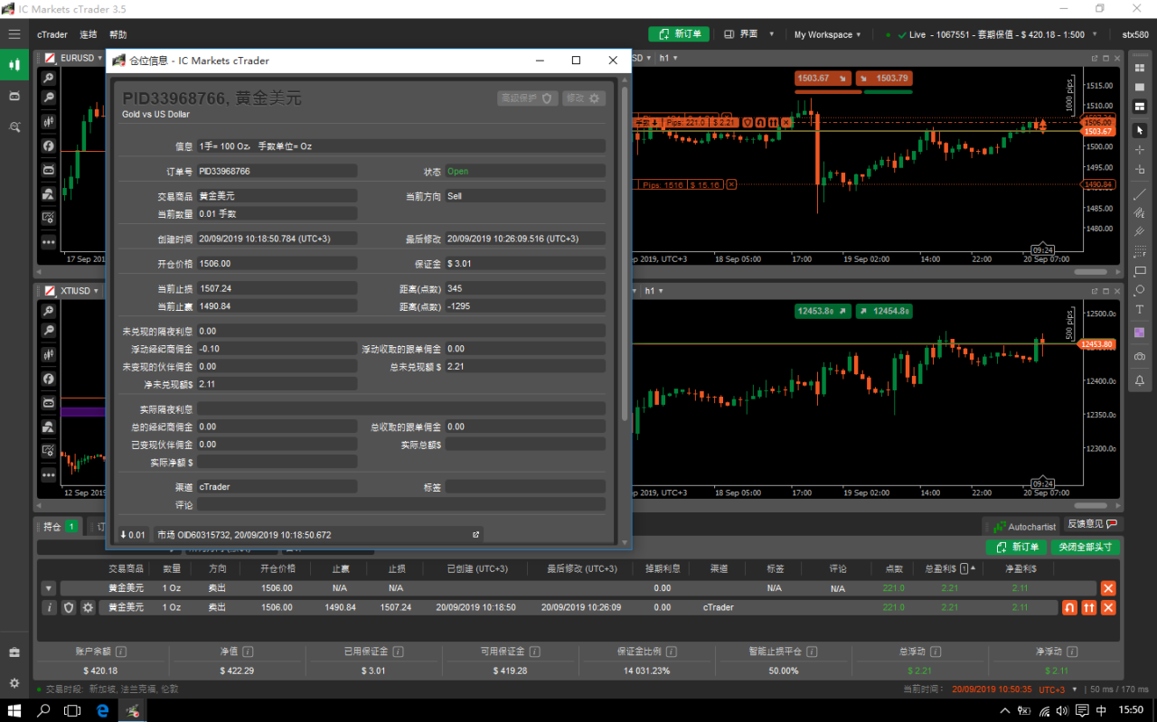1157x722 pixels.
Task: Switch to multi-chart grid layout
Action: [x=1140, y=69]
